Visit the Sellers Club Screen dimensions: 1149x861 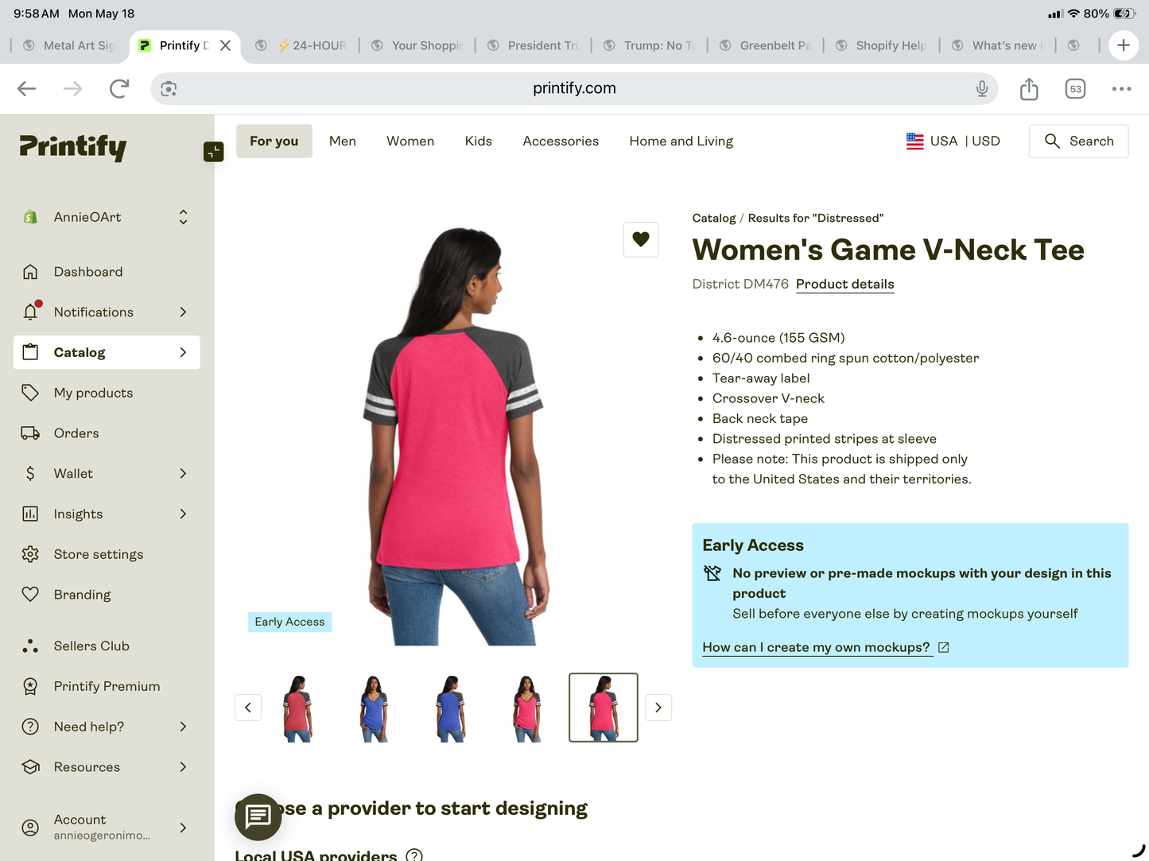tap(107, 646)
